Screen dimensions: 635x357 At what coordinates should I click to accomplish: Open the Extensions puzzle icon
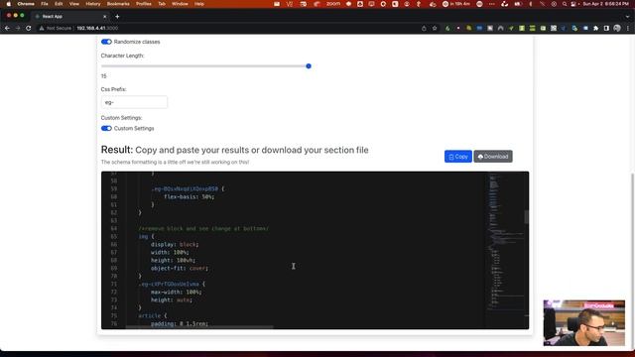pos(595,28)
